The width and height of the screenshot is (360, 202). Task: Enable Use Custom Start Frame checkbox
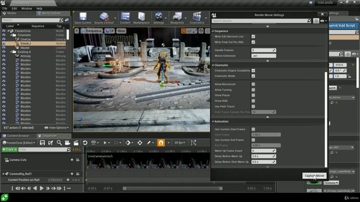tap(253, 129)
